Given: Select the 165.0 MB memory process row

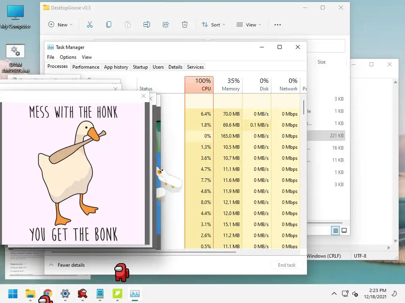Looking at the screenshot, I should click(230, 136).
